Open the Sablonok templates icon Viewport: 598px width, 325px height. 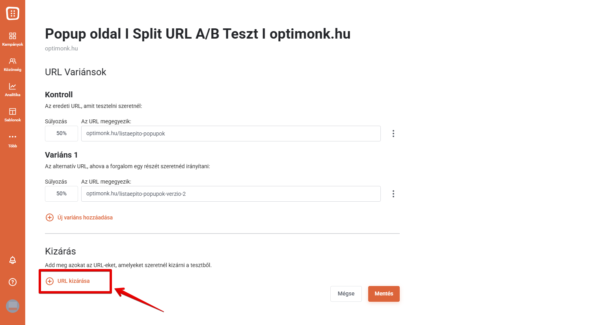point(13,115)
